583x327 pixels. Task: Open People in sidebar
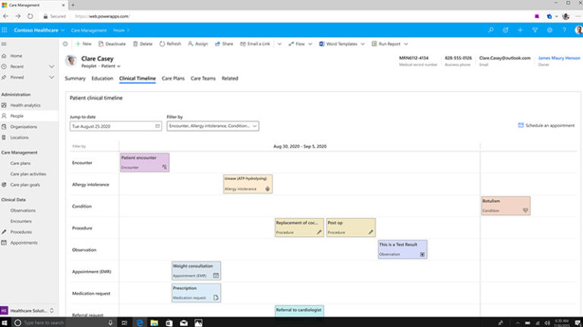(17, 116)
